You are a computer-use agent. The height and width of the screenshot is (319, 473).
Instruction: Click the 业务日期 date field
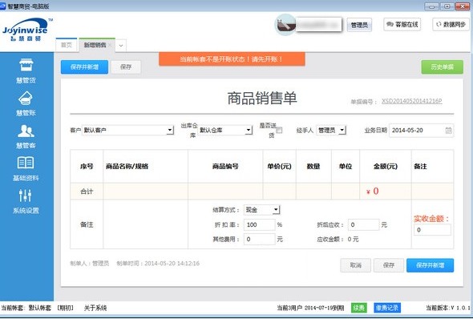[x=421, y=131]
